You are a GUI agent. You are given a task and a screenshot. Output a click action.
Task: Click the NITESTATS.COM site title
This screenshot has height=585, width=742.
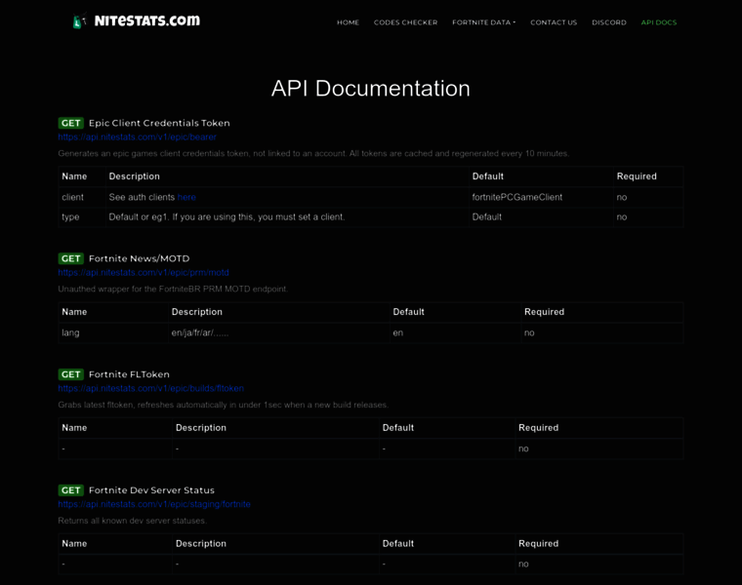[x=147, y=20]
